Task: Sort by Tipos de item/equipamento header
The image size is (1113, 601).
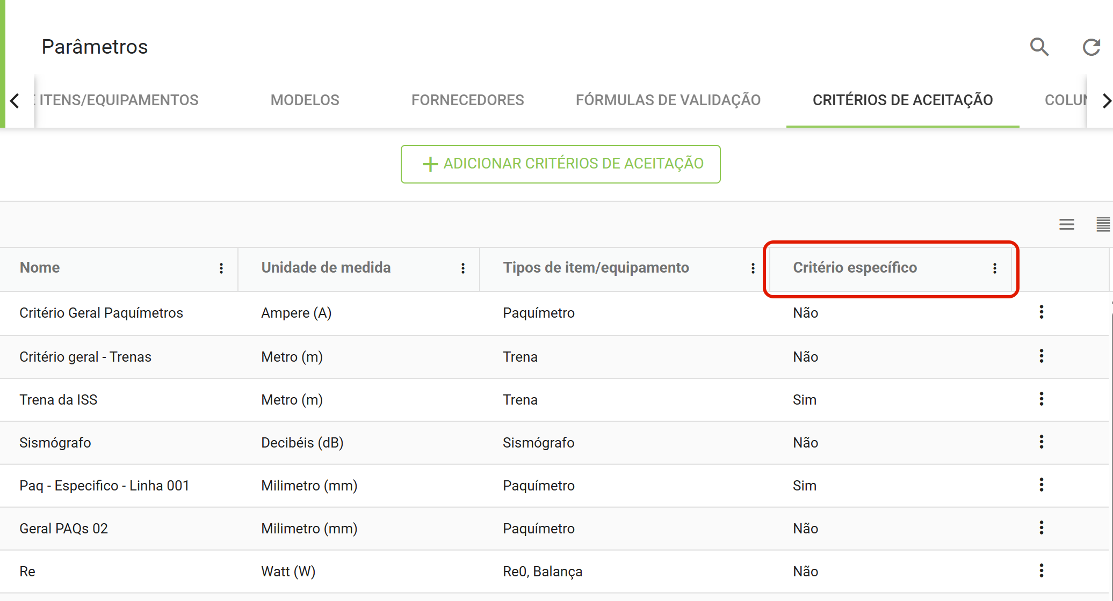Action: coord(596,268)
